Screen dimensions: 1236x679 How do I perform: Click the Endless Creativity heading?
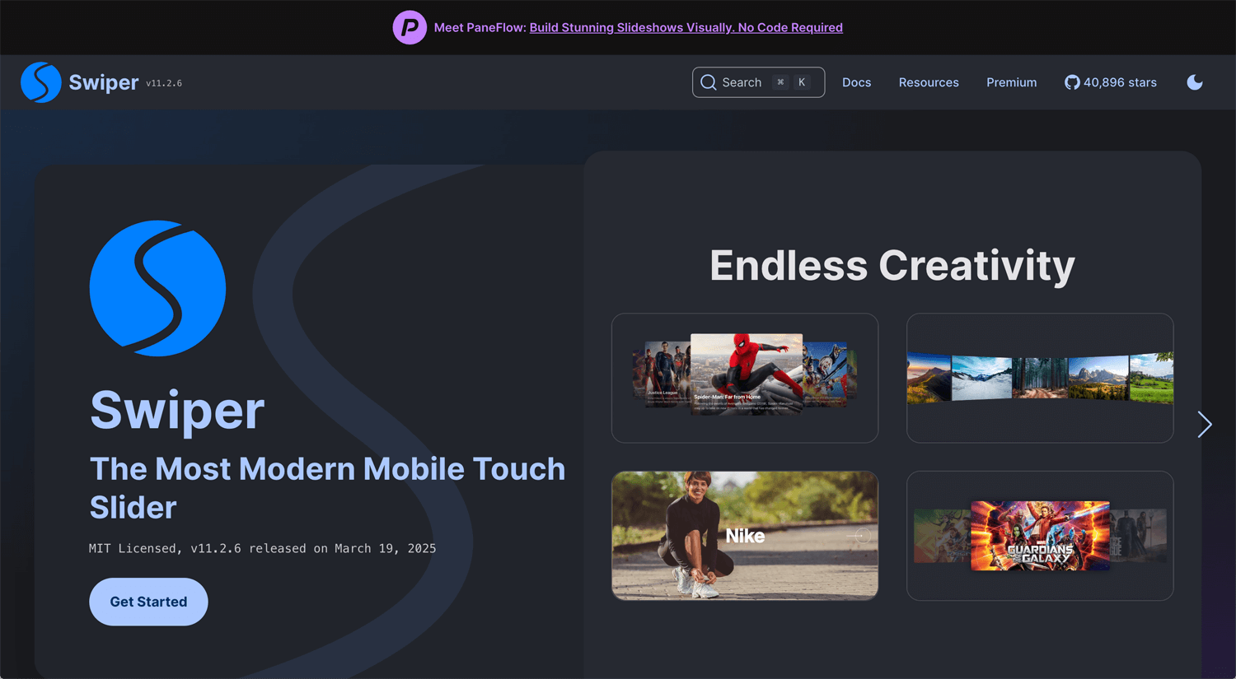[x=892, y=266]
